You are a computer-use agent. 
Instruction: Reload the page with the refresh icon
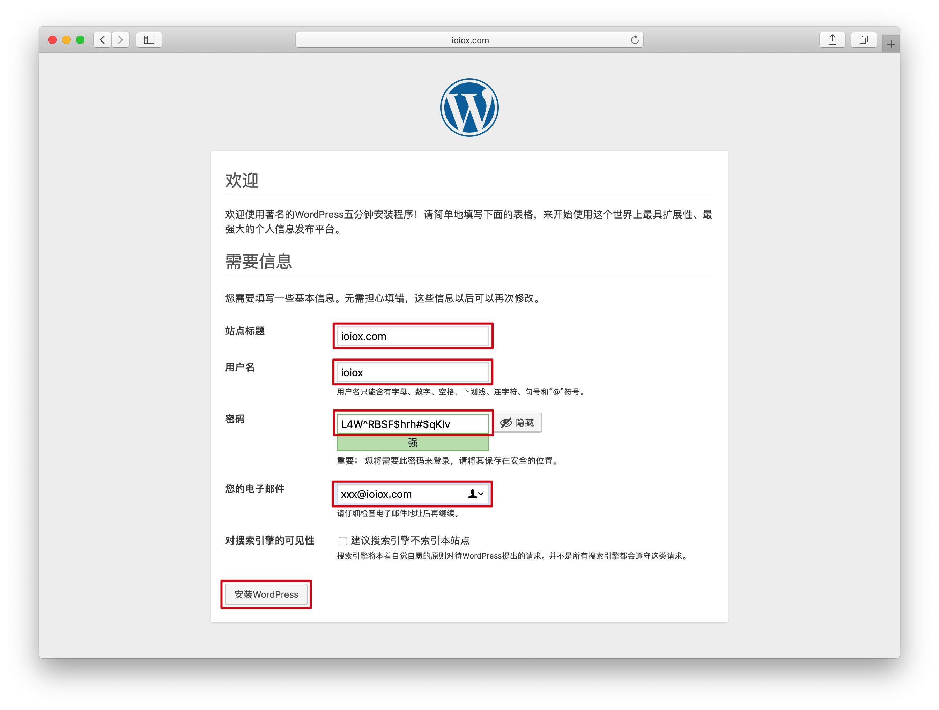coord(634,40)
